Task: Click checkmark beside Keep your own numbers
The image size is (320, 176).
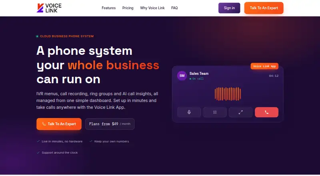Action: pyautogui.click(x=91, y=141)
